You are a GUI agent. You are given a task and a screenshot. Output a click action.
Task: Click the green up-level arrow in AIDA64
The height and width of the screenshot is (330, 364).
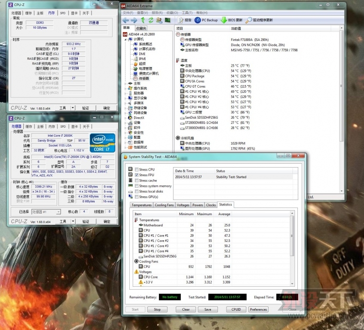tap(143, 20)
